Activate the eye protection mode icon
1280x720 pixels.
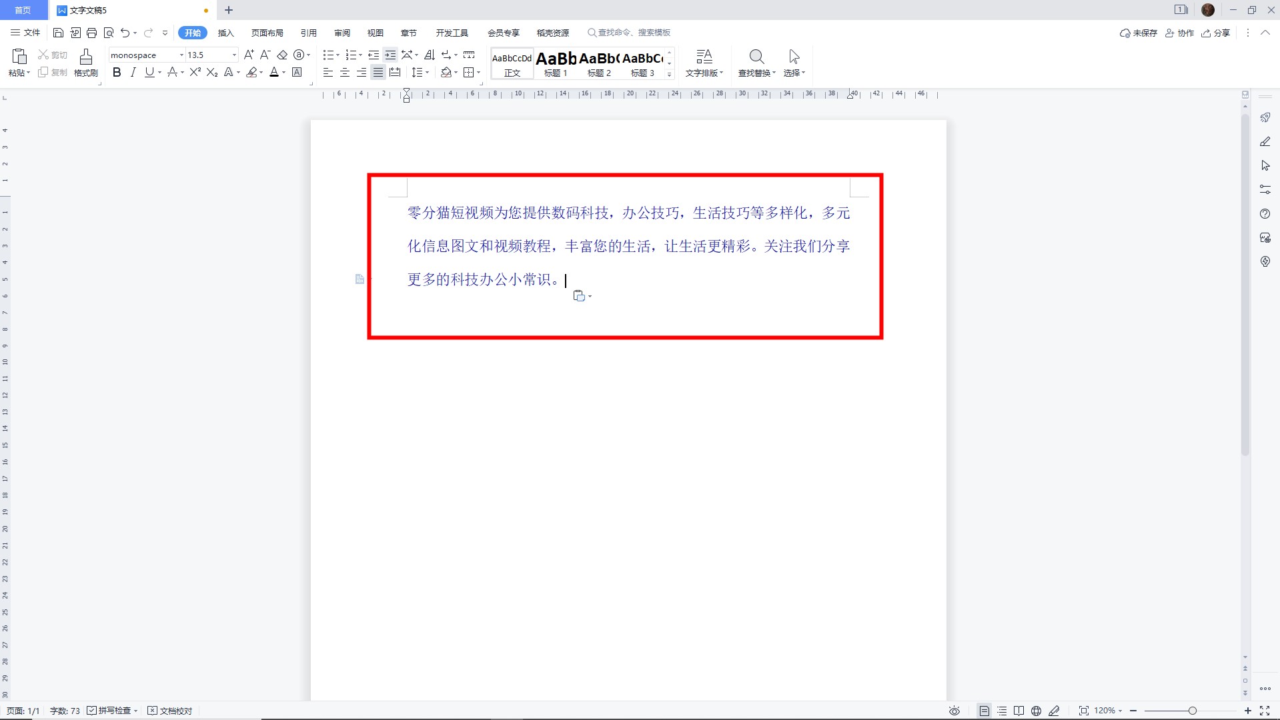[953, 711]
